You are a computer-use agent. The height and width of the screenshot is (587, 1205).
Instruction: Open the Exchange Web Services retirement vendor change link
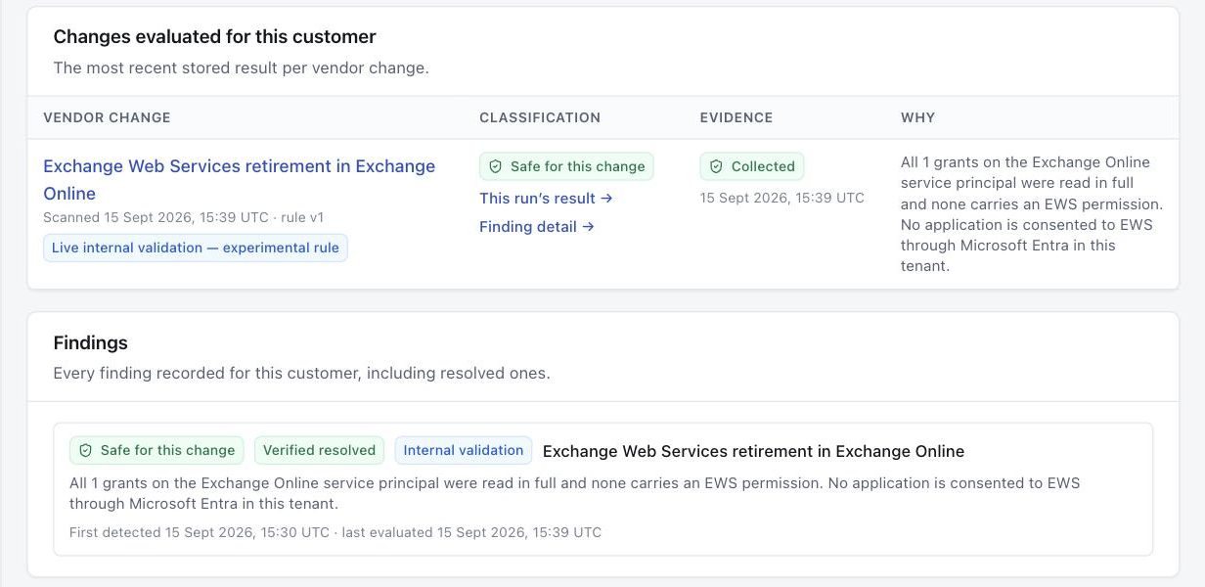click(x=239, y=179)
